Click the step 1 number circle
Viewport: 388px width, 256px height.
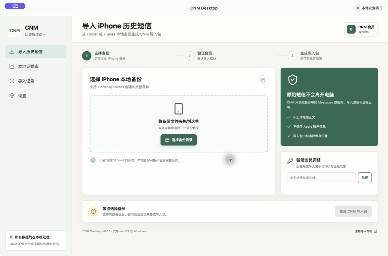tap(86, 56)
